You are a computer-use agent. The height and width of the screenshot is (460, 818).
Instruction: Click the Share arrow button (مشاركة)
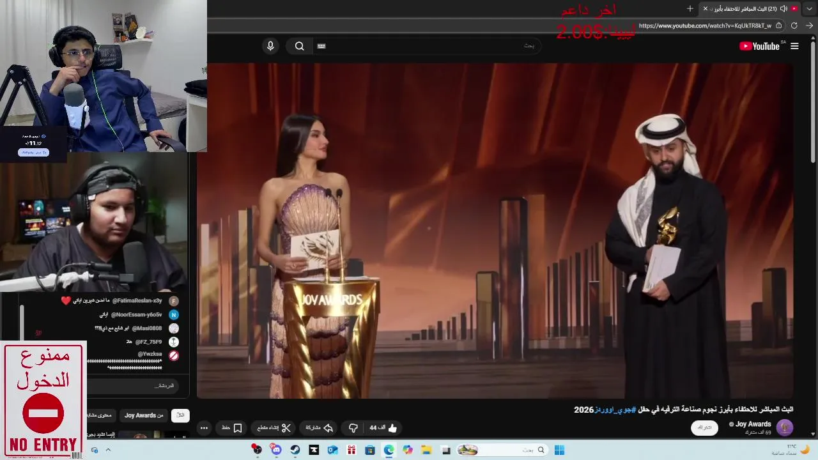(x=320, y=428)
